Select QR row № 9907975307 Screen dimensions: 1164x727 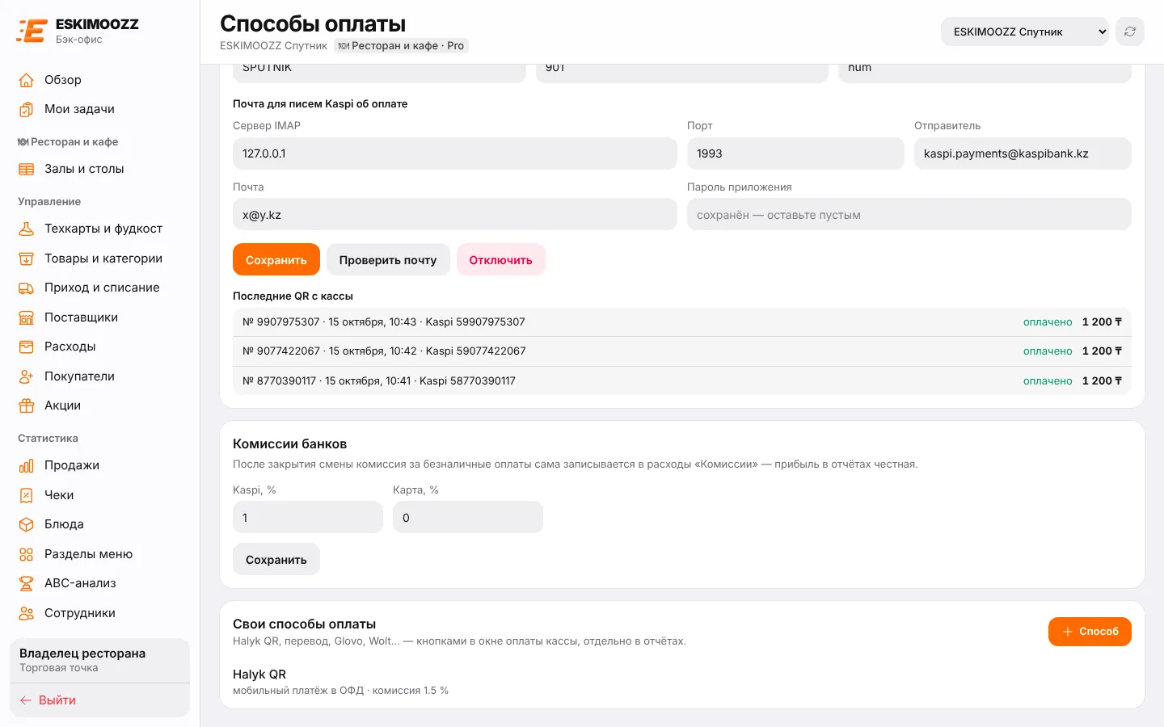pos(682,321)
